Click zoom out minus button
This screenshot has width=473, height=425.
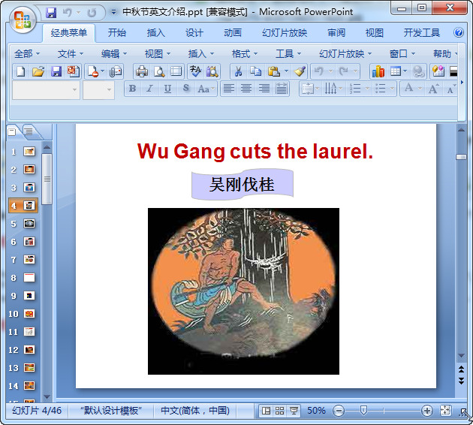coord(339,411)
